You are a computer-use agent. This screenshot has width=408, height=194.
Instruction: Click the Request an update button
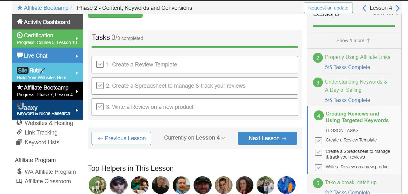328,8
